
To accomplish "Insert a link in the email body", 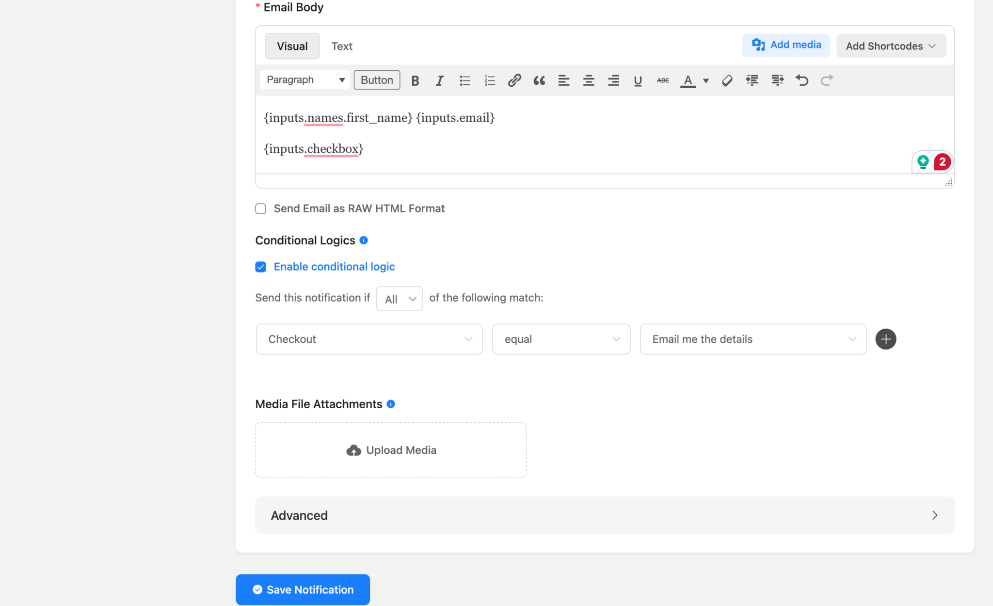I will pyautogui.click(x=514, y=80).
